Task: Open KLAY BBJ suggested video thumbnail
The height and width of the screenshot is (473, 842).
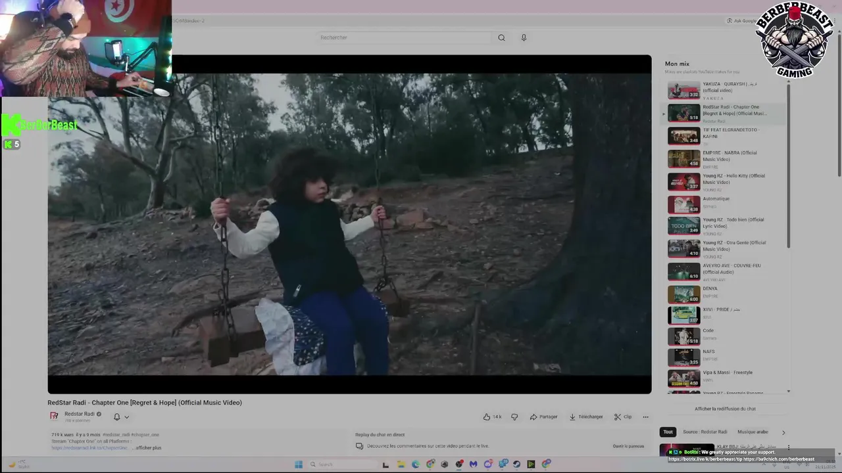Action: coord(686,450)
